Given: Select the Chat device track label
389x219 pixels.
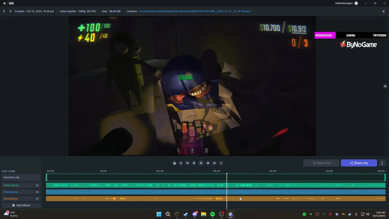Looking at the screenshot, I should click(11, 192).
